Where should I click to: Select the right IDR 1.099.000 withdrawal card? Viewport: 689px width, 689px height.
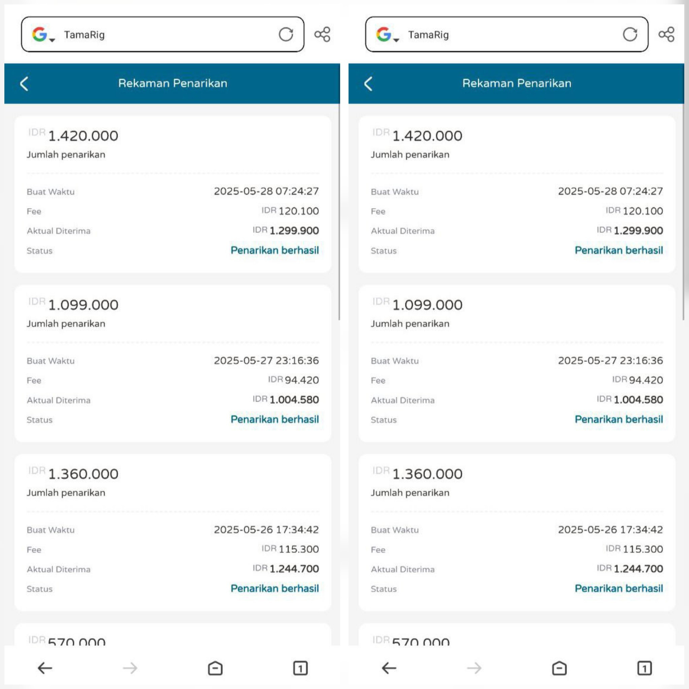517,363
